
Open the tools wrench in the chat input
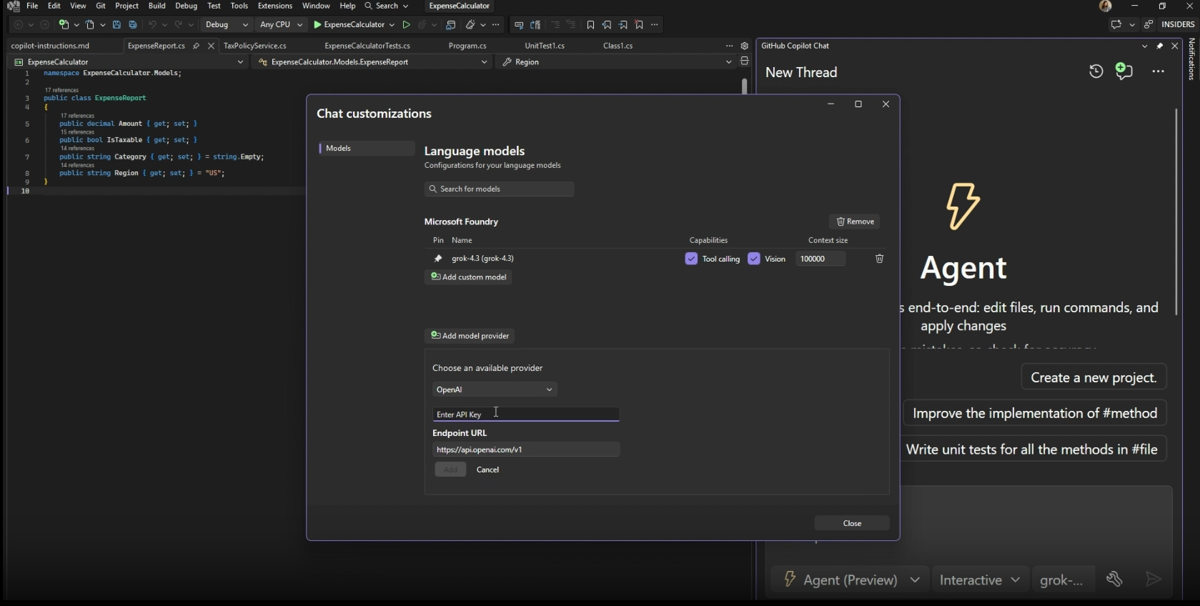tap(1114, 580)
